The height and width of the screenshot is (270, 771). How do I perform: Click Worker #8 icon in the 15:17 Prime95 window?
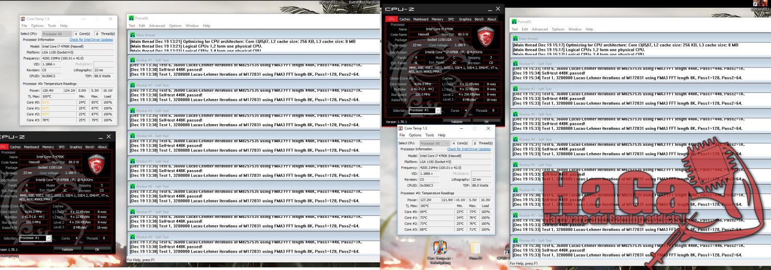pyautogui.click(x=515, y=240)
